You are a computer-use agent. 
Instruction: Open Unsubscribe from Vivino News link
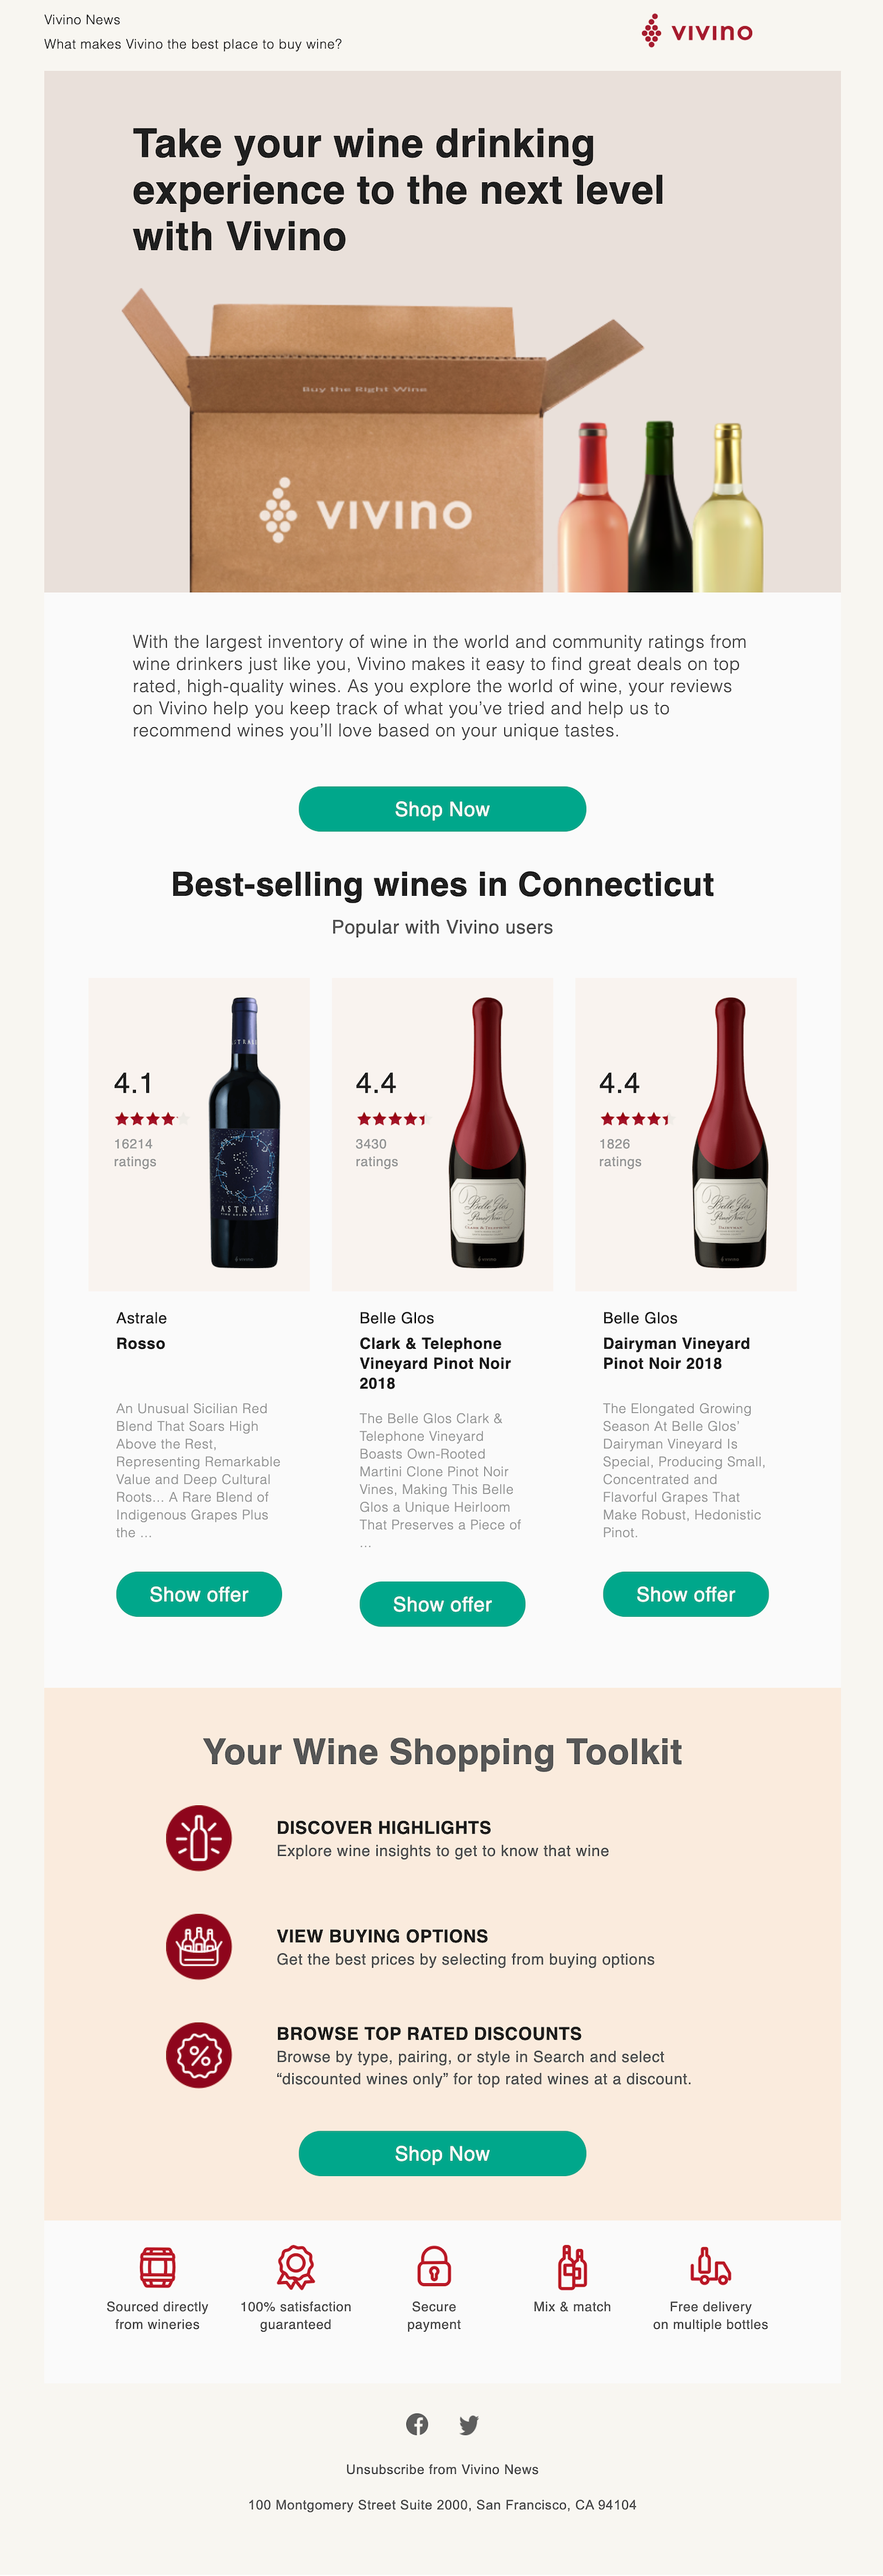pos(441,2469)
